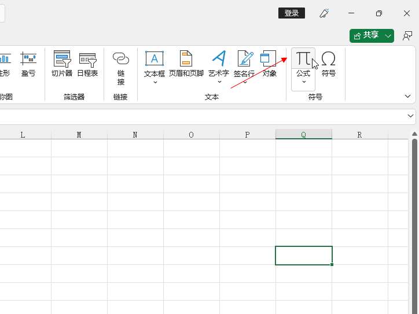Insert a Slicer (切片器)
This screenshot has width=419, height=314.
click(62, 64)
